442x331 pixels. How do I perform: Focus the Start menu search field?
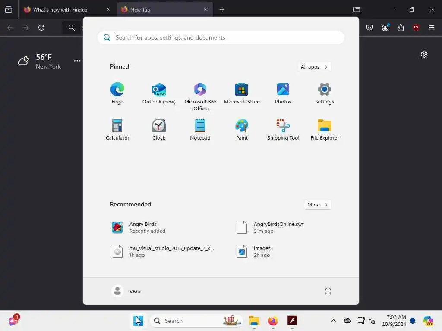click(221, 37)
